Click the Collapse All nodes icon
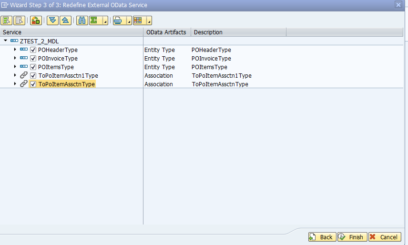408x245 pixels. click(66, 20)
